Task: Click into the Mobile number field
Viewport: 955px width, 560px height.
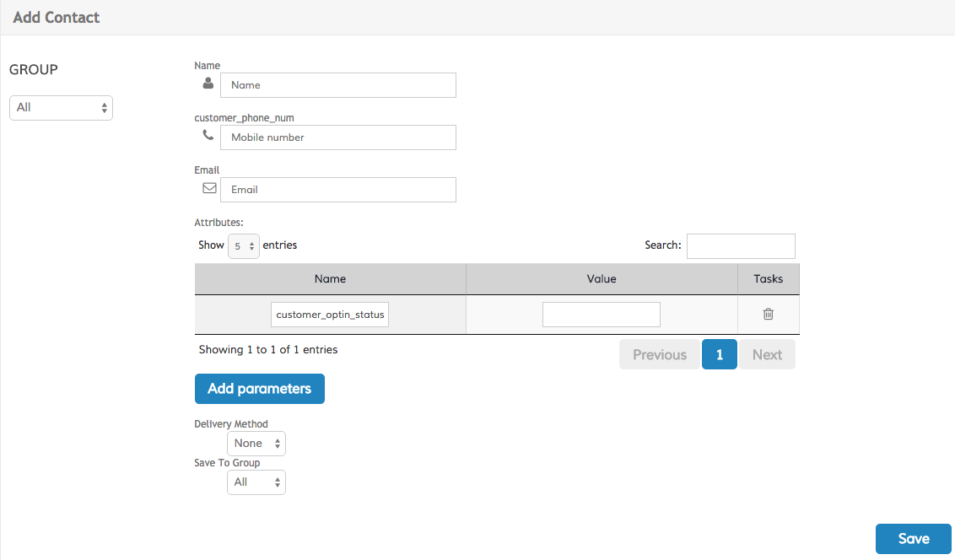Action: (x=337, y=137)
